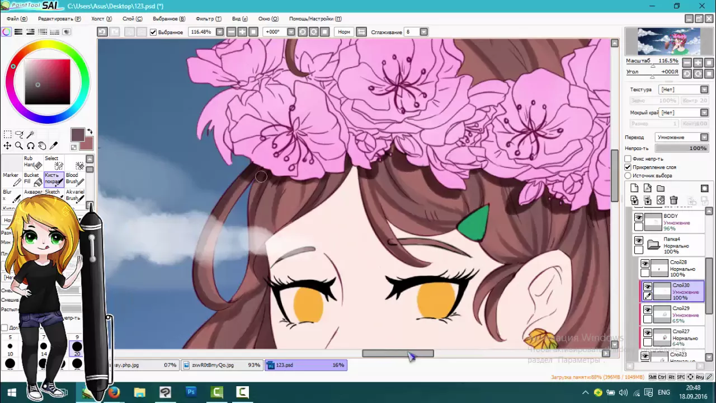Viewport: 716px width, 403px height.
Task: Choose the Rub Hard eraser brush
Action: tap(32, 162)
